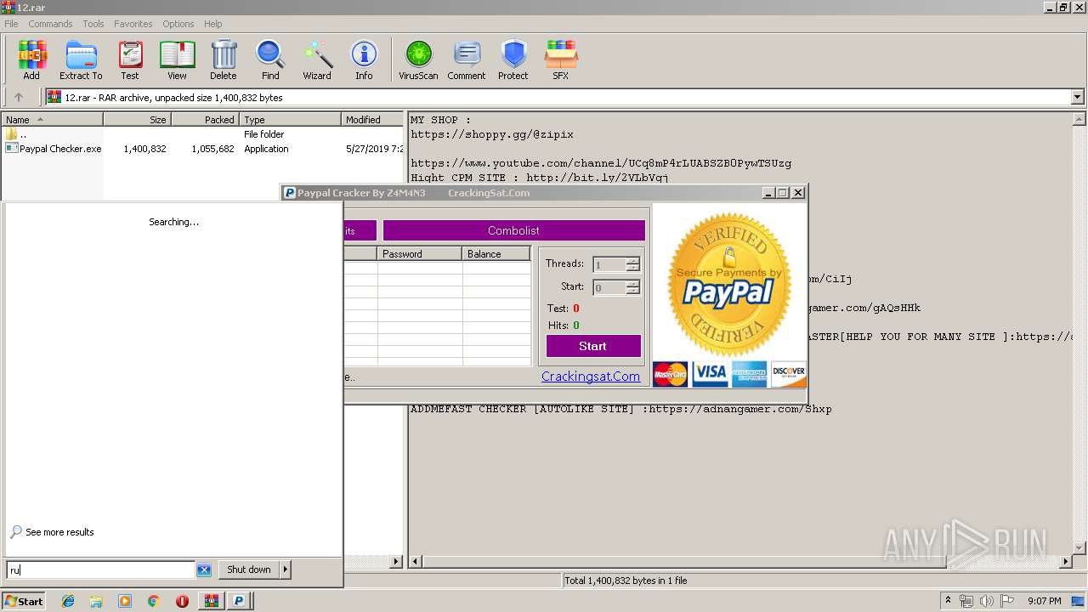
Task: Show hidden tray icons arrow
Action: 947,601
